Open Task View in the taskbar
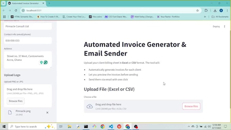 click(x=61, y=127)
